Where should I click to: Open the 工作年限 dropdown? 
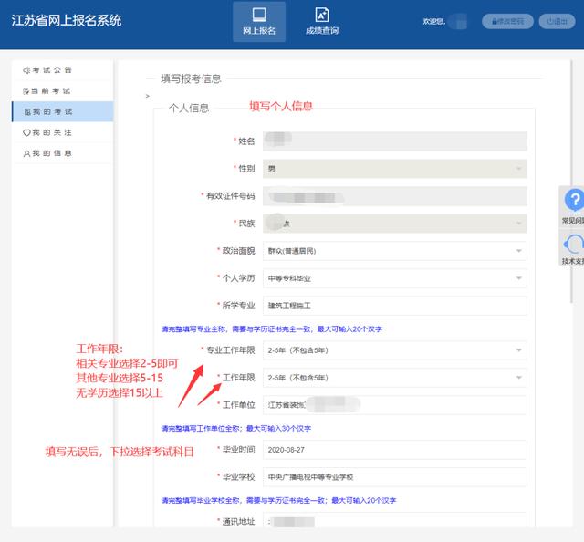tap(395, 378)
